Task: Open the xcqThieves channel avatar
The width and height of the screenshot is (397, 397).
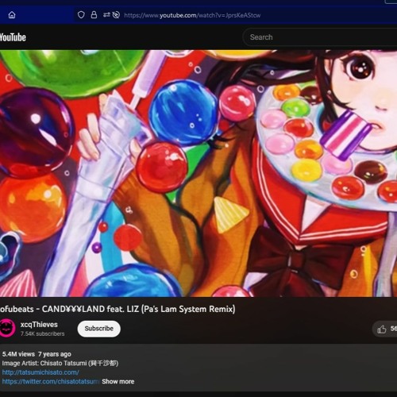Action: (8, 329)
